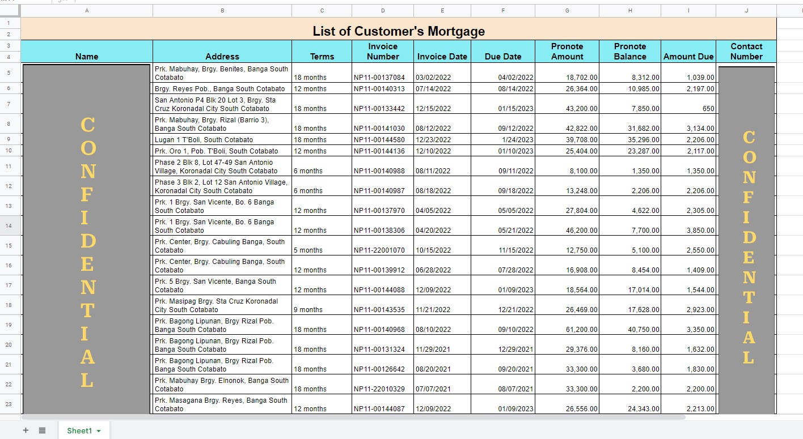Select the '9 months' terms cell
Screen dimensions: 803x439
322,305
